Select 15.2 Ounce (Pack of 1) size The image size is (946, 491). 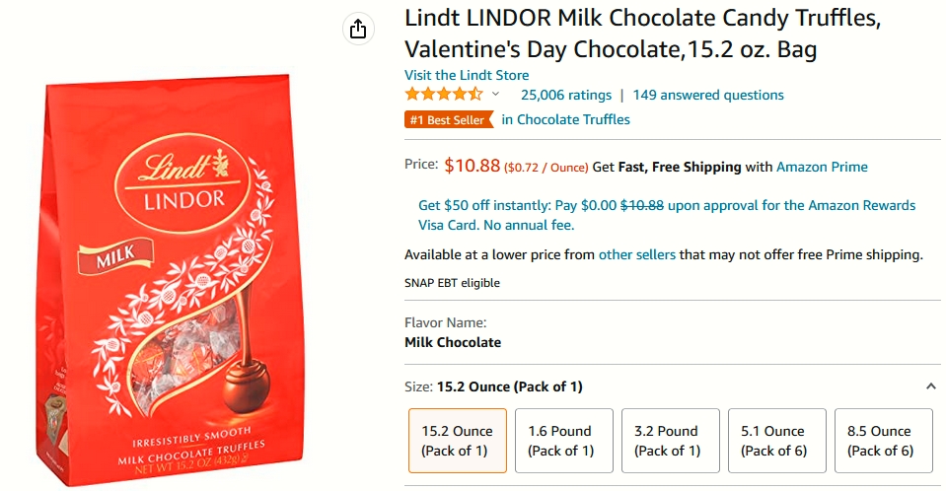coord(458,441)
